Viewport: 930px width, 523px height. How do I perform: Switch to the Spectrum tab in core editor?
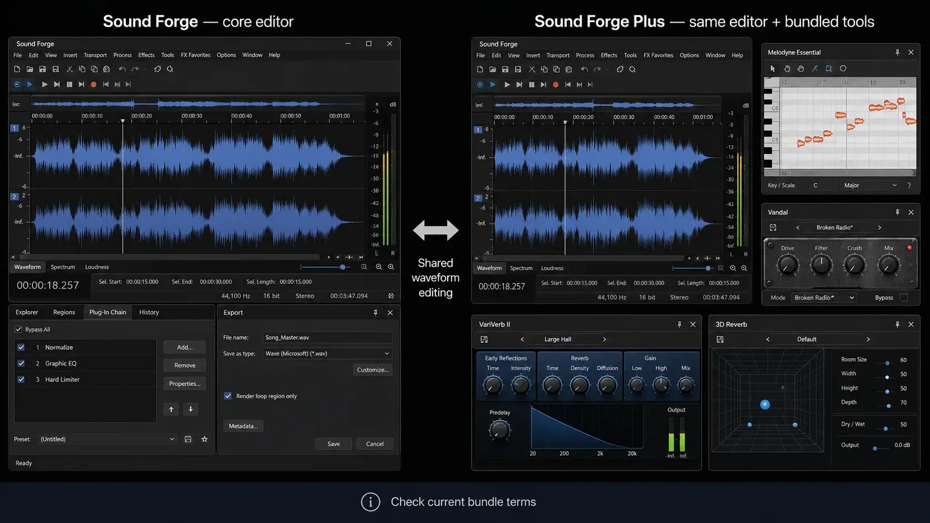click(x=63, y=267)
